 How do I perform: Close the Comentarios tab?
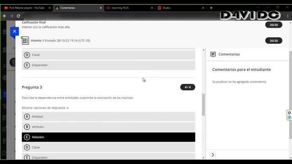101,8
